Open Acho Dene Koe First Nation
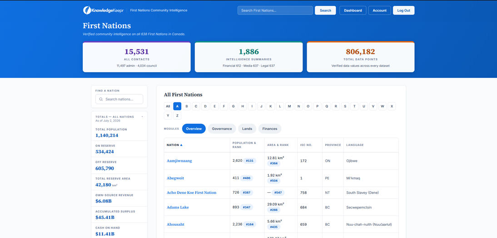Viewport: 497px width, 238px height. pos(191,193)
